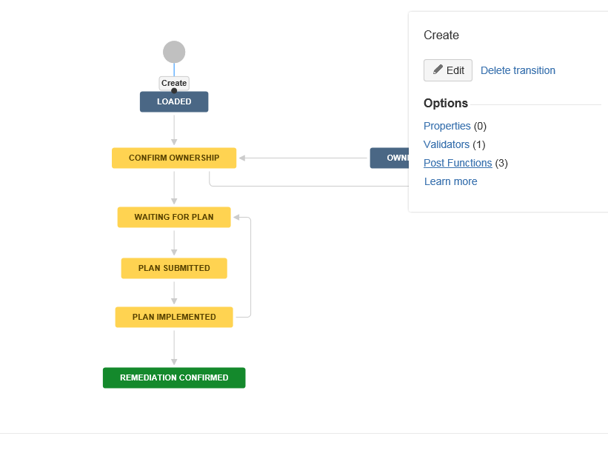This screenshot has height=453, width=608.
Task: Click the arrow from WAITING FOR PLAN to PLAN SUBMITTED
Action: 174,243
